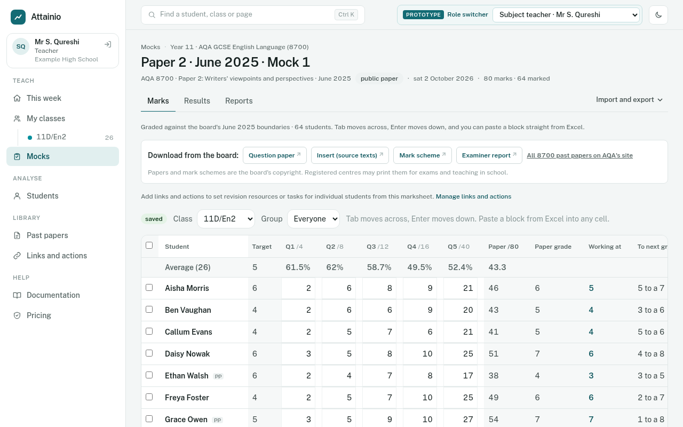Tick the checkbox for Aisha Morris
Viewport: 683px width, 427px height.
pos(149,288)
